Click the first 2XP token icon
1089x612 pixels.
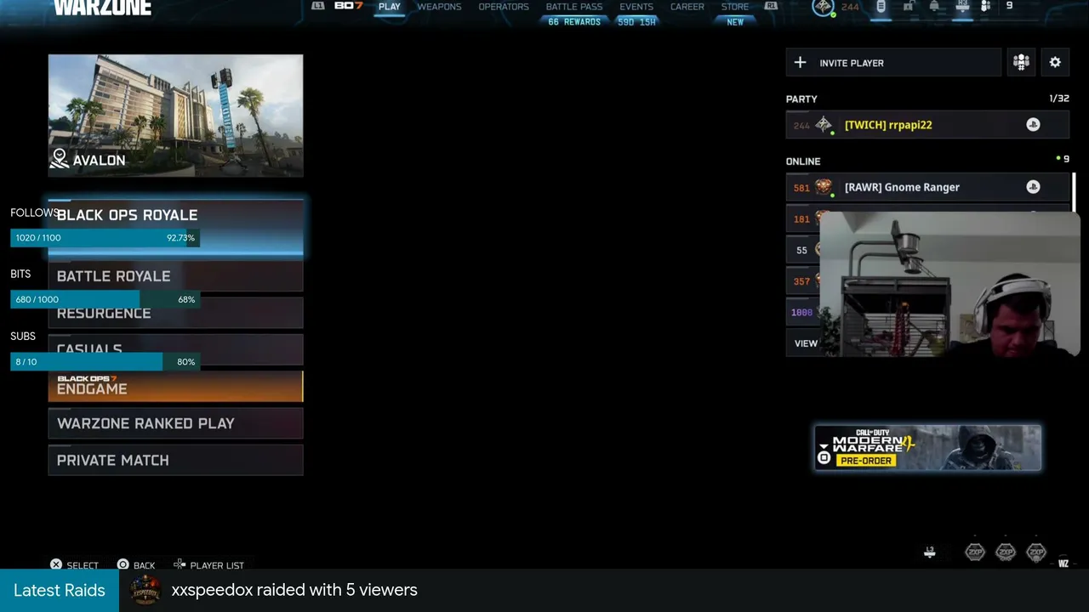tap(975, 552)
